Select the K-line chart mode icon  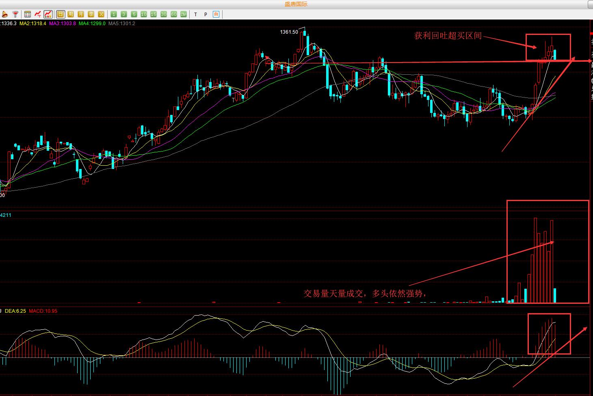coord(48,14)
